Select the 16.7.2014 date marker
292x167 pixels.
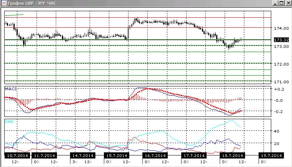click(x=155, y=155)
